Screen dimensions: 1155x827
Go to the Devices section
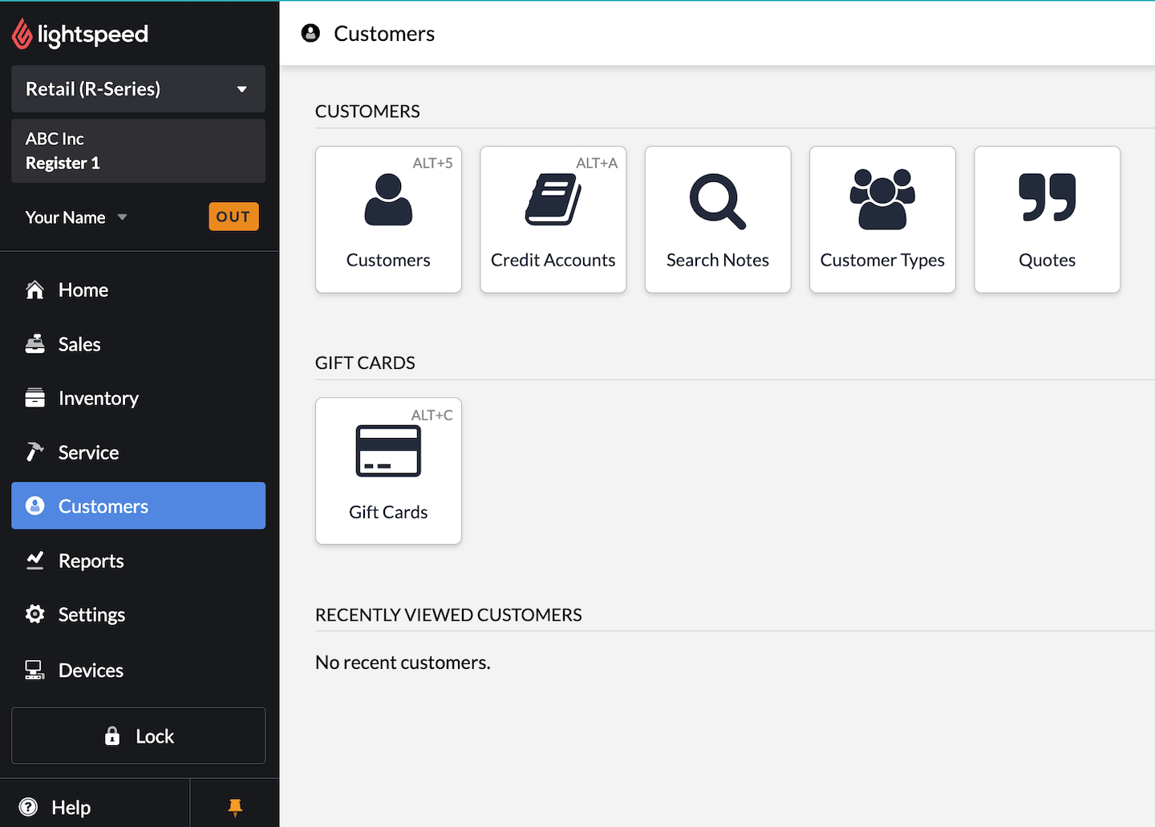click(91, 671)
